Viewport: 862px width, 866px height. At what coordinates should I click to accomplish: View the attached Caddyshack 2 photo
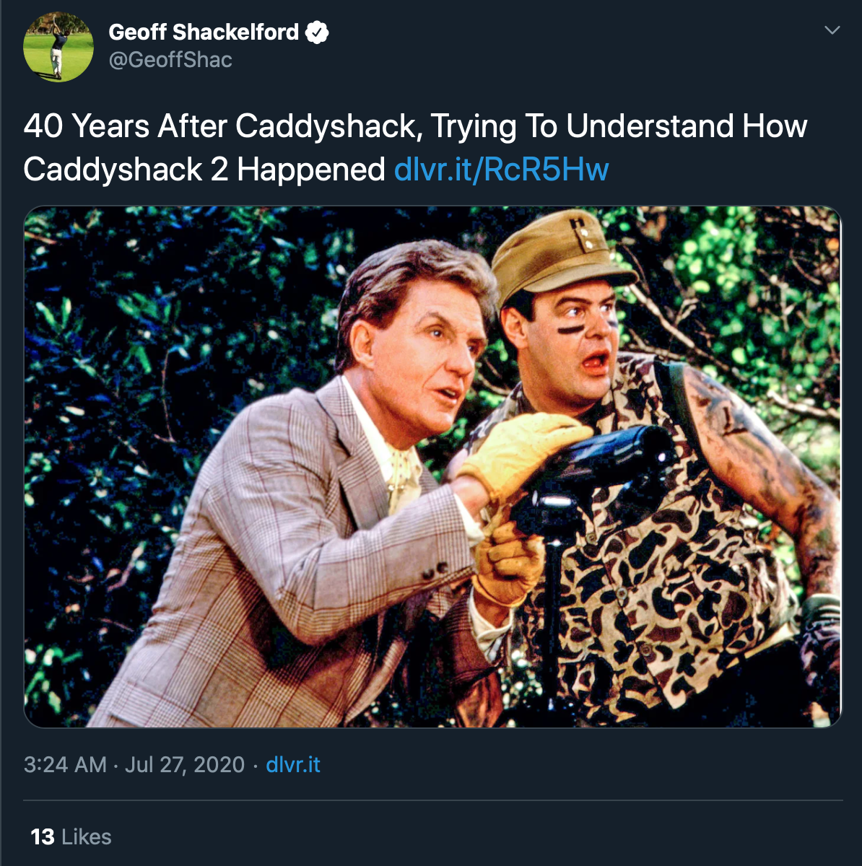pos(432,467)
